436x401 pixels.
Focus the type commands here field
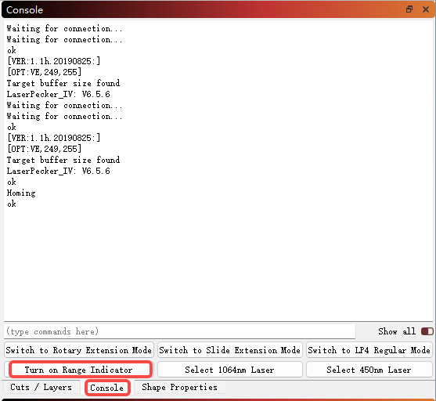click(179, 331)
